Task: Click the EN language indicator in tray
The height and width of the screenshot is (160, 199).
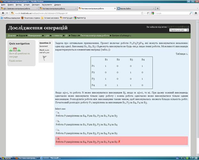Action: (177, 158)
